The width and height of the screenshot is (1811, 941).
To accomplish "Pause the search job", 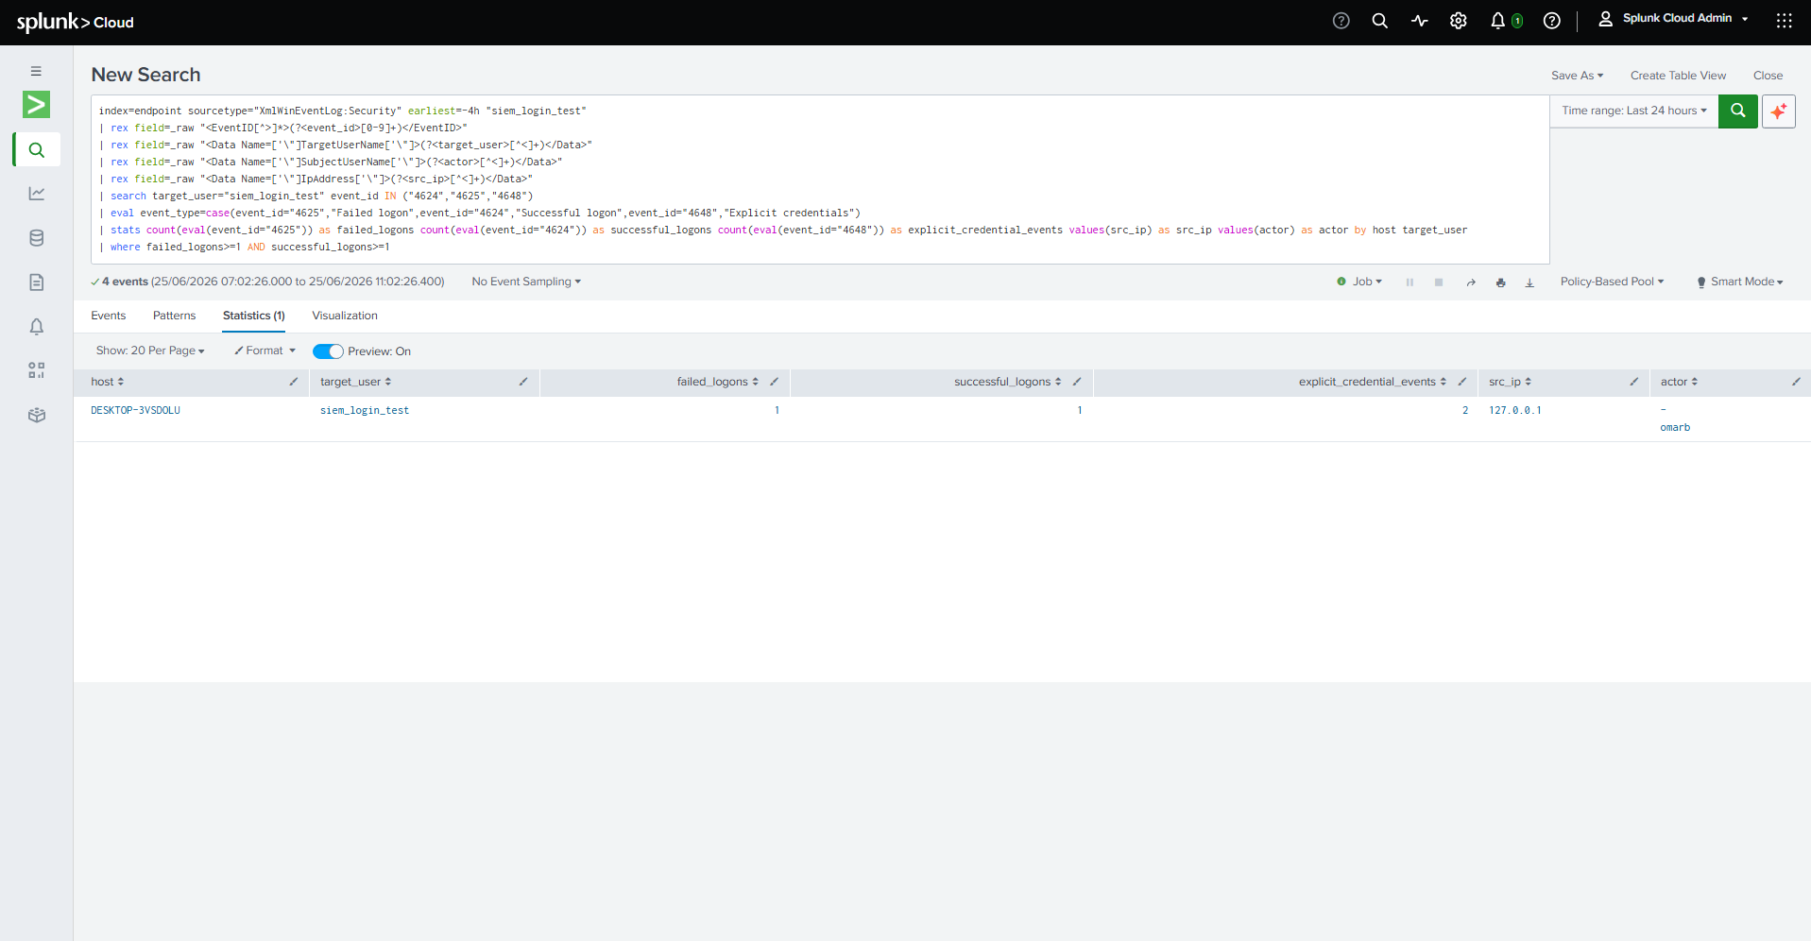I will (x=1409, y=282).
